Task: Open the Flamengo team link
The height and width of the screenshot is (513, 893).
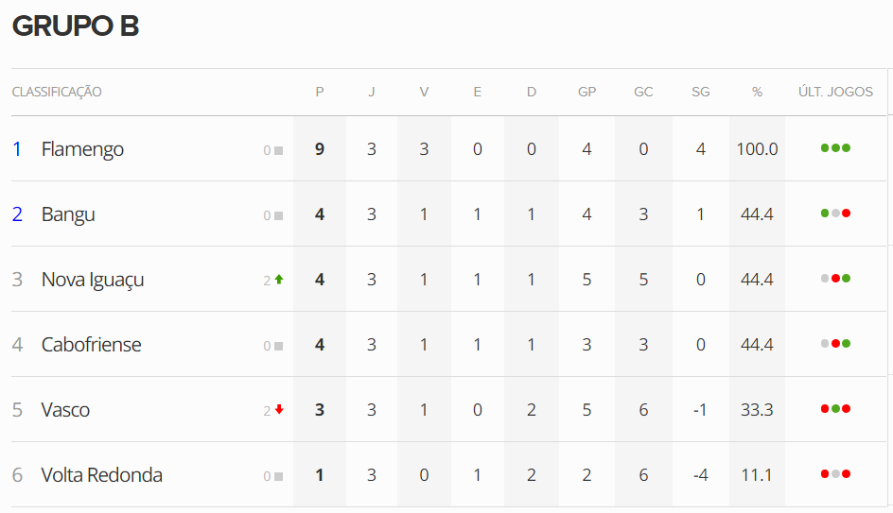Action: coord(82,149)
